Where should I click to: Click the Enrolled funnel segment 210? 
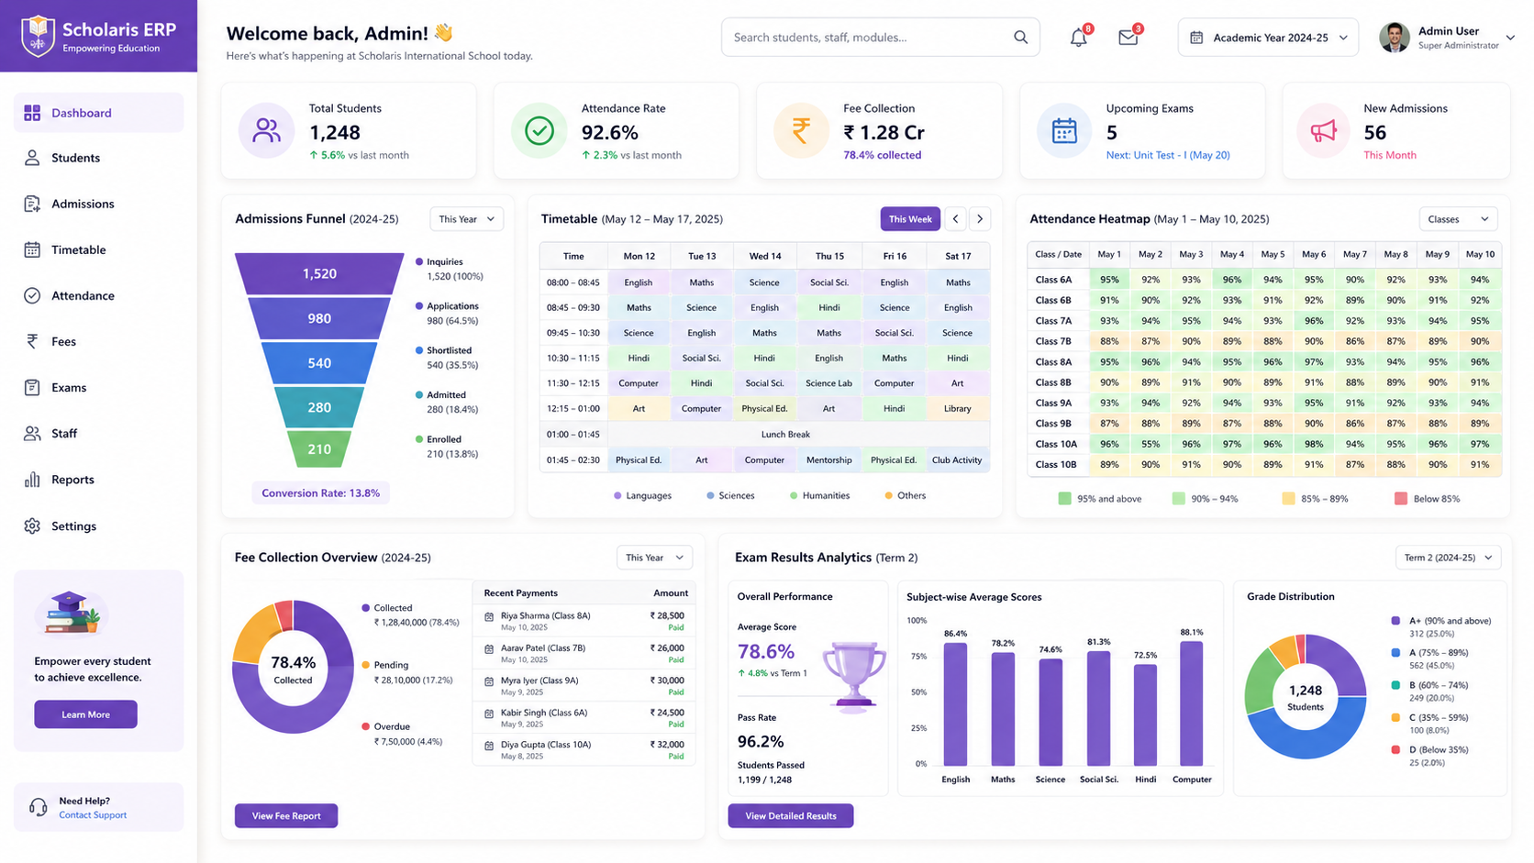coord(319,449)
